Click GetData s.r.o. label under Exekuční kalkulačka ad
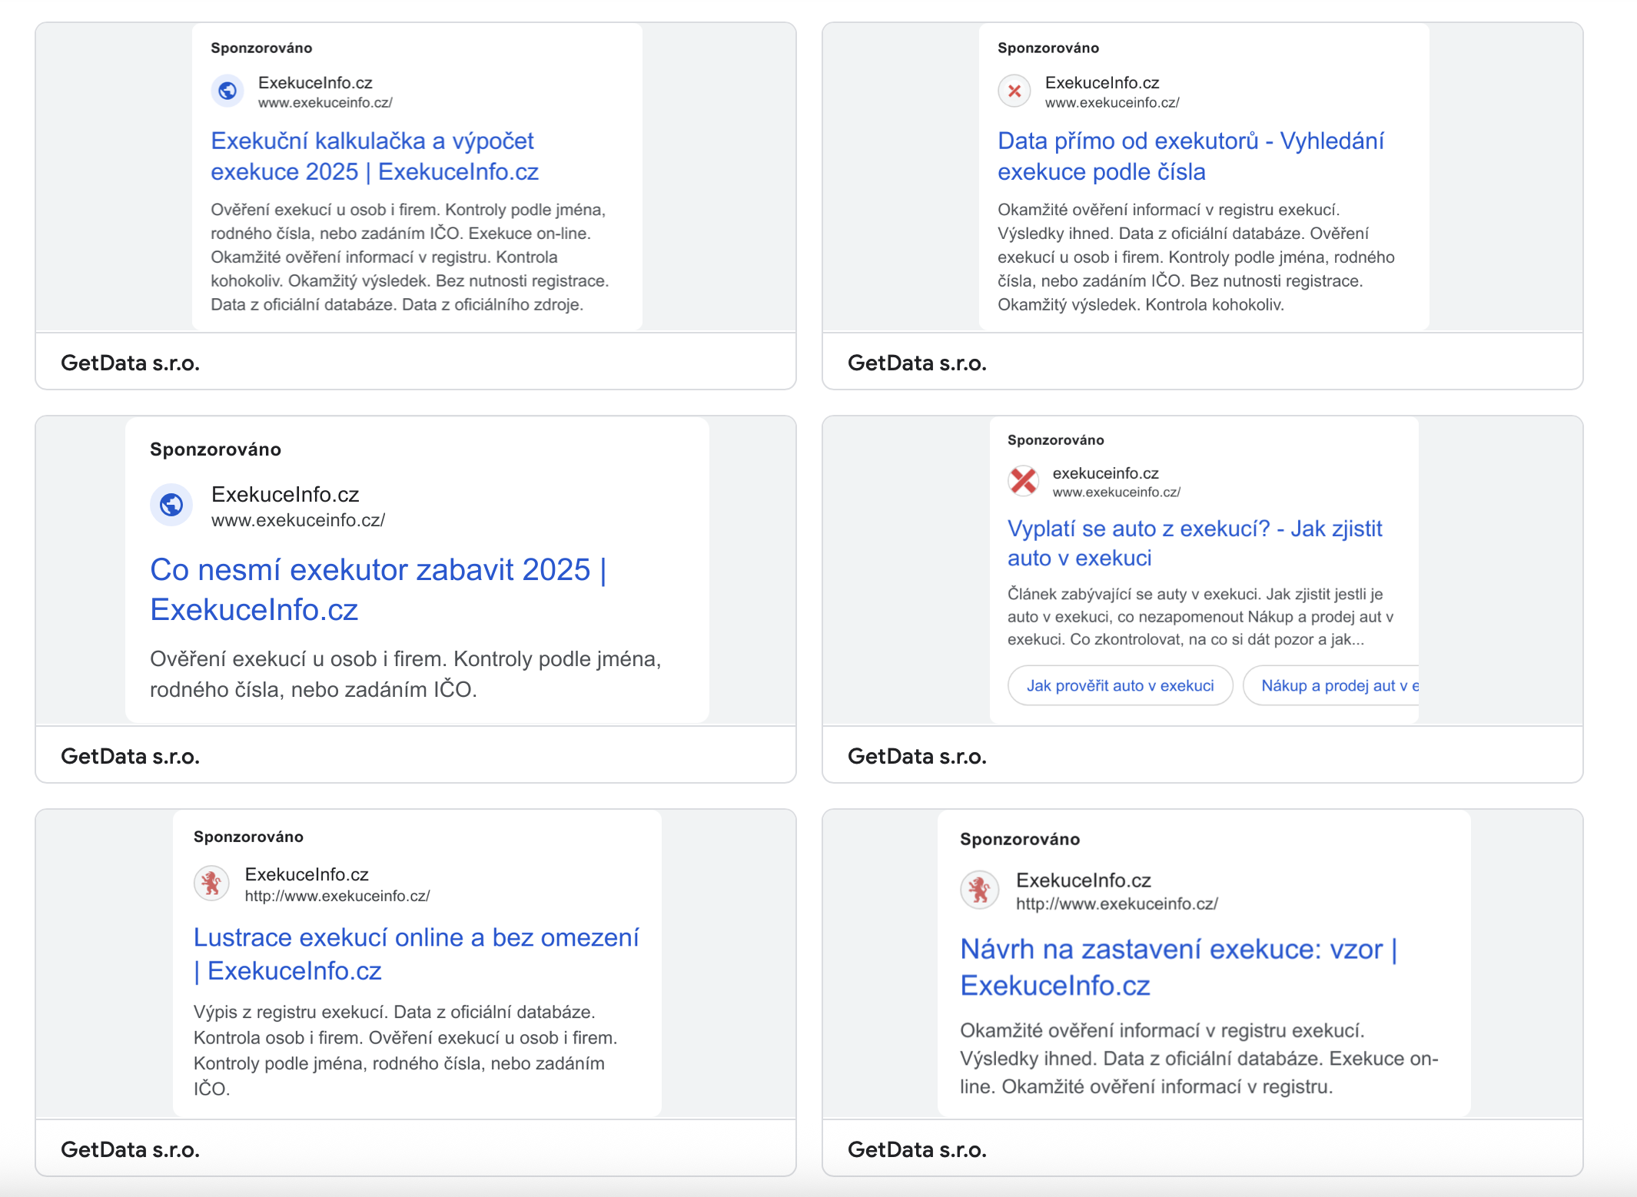This screenshot has height=1197, width=1637. 130,363
